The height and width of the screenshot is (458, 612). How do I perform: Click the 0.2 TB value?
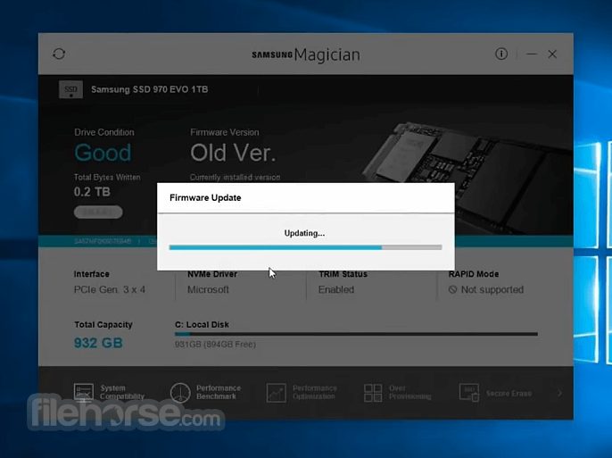92,192
